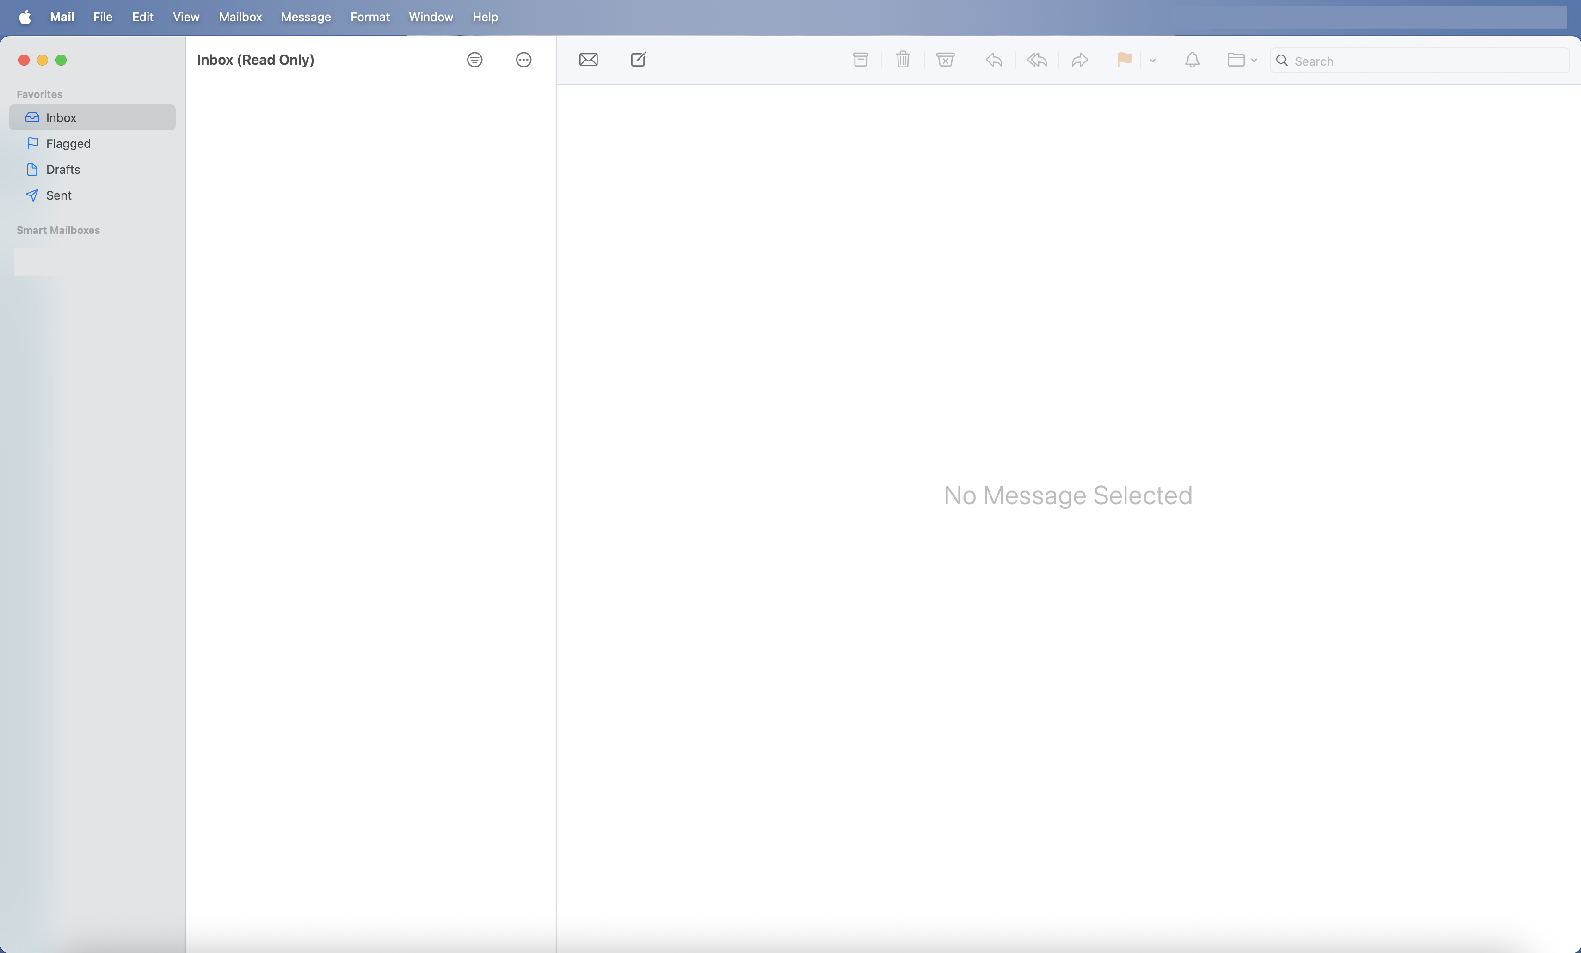Click the Mute bell icon
1581x953 pixels.
tap(1192, 60)
